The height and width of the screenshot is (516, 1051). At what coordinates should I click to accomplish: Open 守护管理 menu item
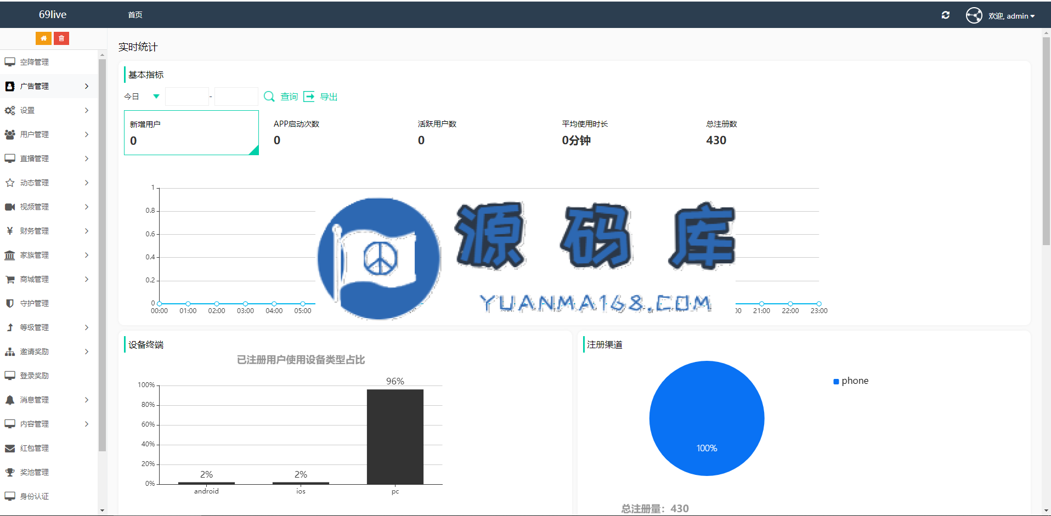(49, 303)
